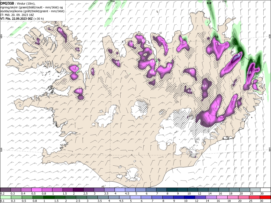The height and width of the screenshot is (203, 271).
Task: Click the 64N latitude label on the left edge
Action: tap(1, 150)
